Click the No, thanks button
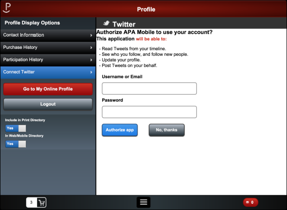Image resolution: width=287 pixels, height=210 pixels. pos(167,130)
